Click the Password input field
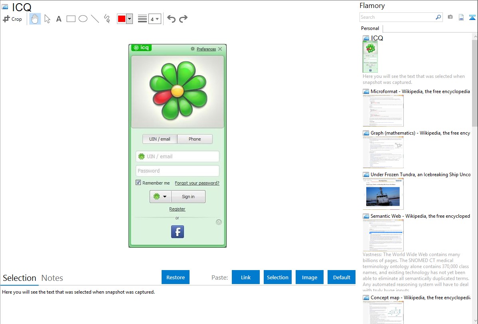 (x=178, y=171)
